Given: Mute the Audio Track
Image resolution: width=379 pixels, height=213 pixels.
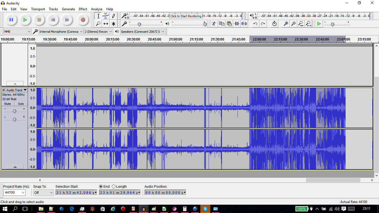Looking at the screenshot, I should pyautogui.click(x=8, y=104).
